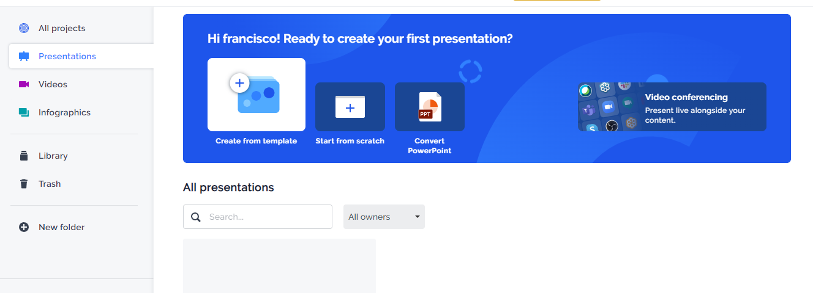Click the search magnifier icon
This screenshot has height=293, width=813.
[x=196, y=217]
